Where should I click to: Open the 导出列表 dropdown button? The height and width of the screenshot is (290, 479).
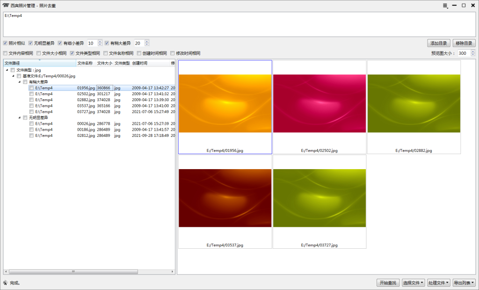[464, 283]
